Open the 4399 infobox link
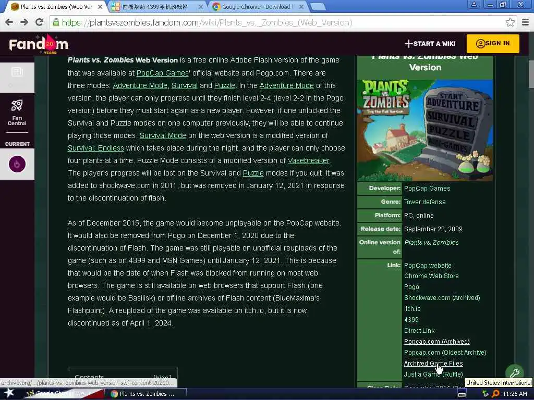 tap(411, 320)
